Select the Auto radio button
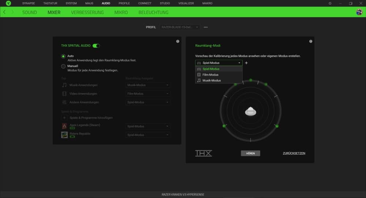The image size is (366, 198). click(63, 56)
